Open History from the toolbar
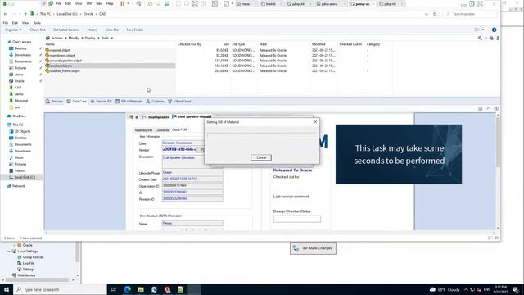524x295 pixels. coord(93,29)
